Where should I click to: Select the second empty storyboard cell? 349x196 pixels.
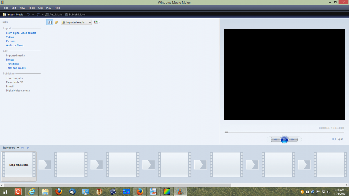point(71,165)
